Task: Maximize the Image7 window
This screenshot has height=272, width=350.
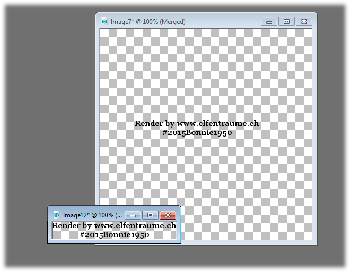Action: 286,22
